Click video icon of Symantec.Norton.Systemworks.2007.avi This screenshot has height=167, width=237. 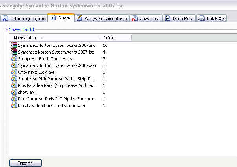(x=14, y=65)
